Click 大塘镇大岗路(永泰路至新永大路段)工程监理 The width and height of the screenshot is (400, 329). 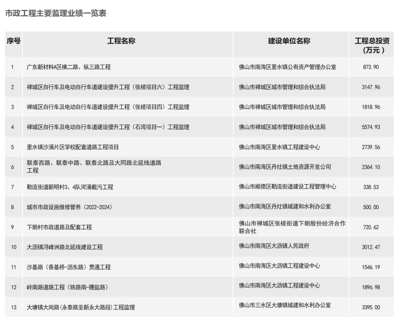coord(81,307)
